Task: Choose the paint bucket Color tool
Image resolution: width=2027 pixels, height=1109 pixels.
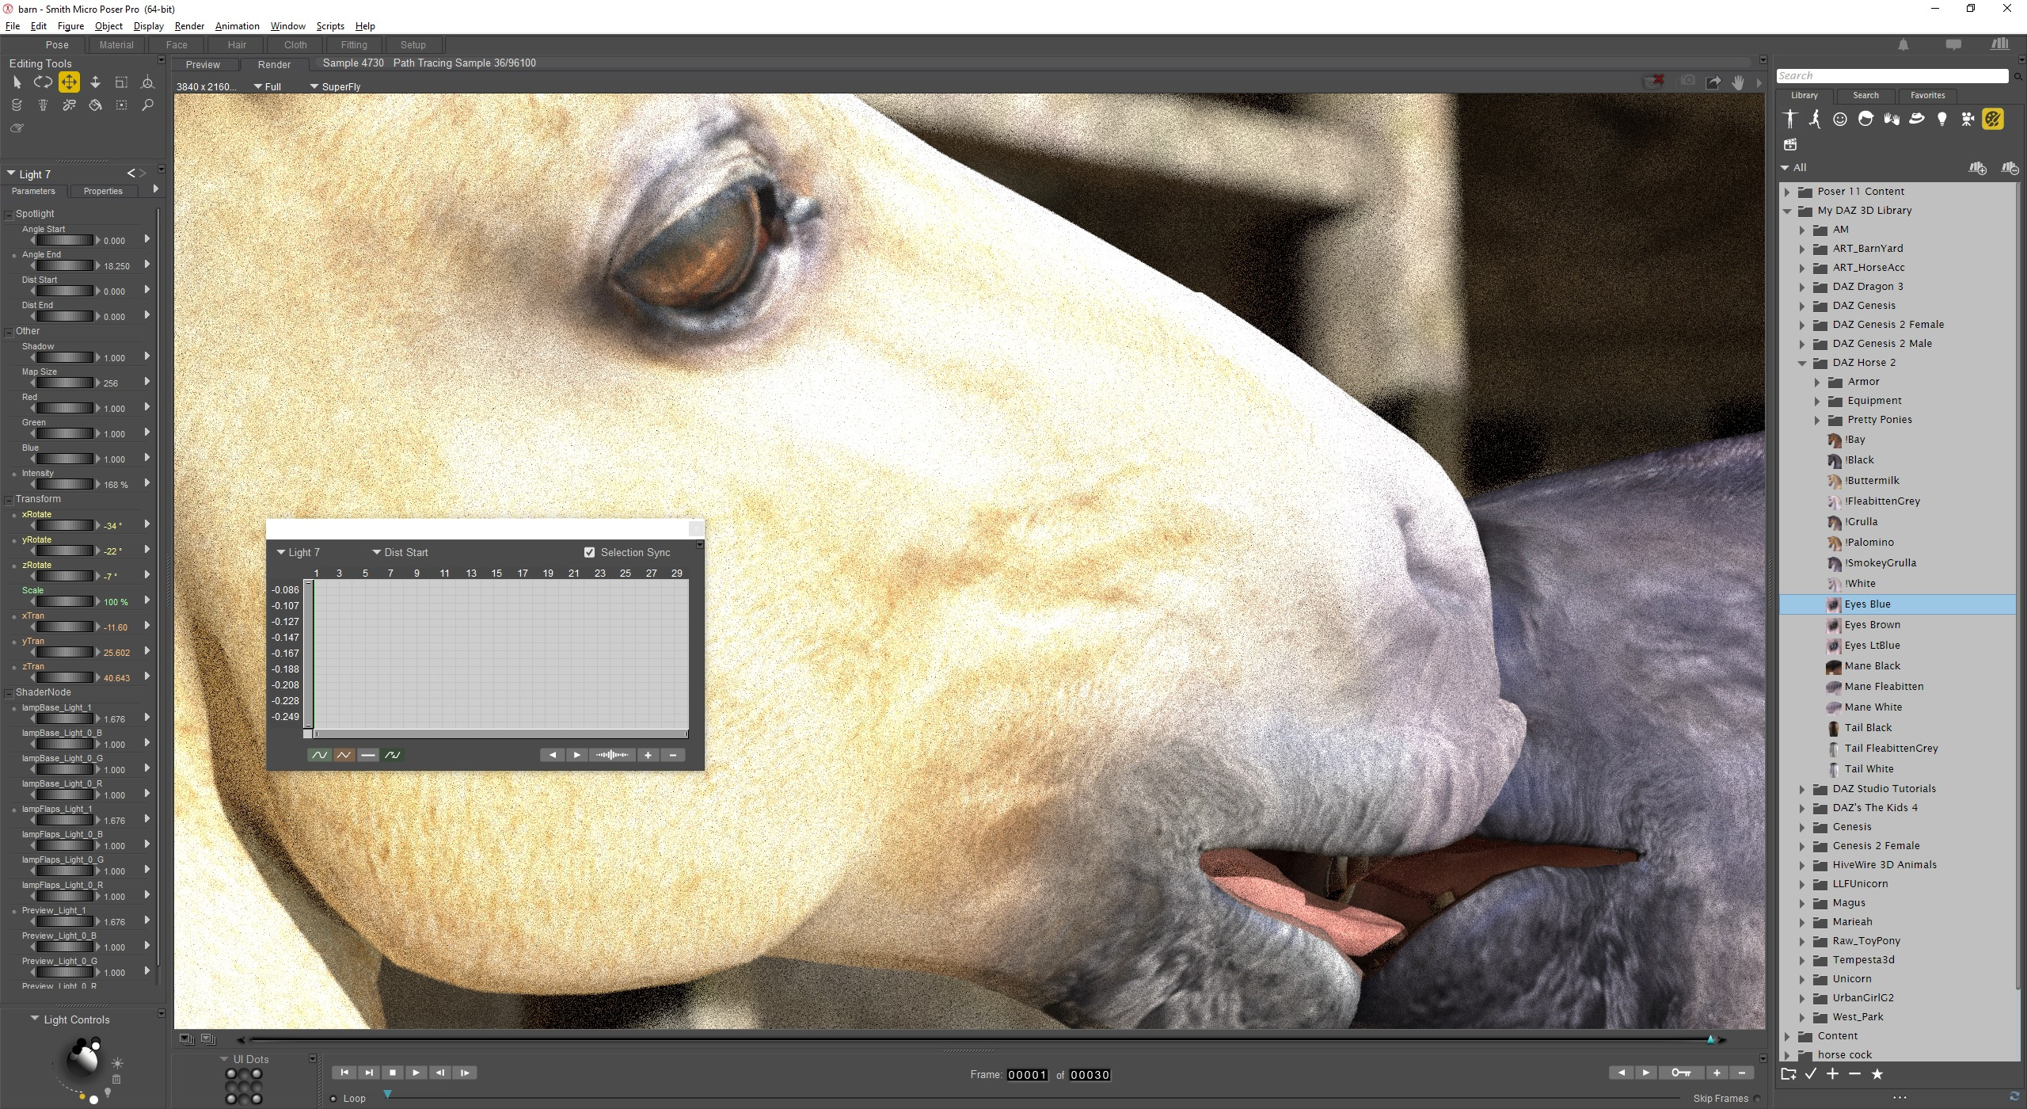Action: pyautogui.click(x=95, y=105)
